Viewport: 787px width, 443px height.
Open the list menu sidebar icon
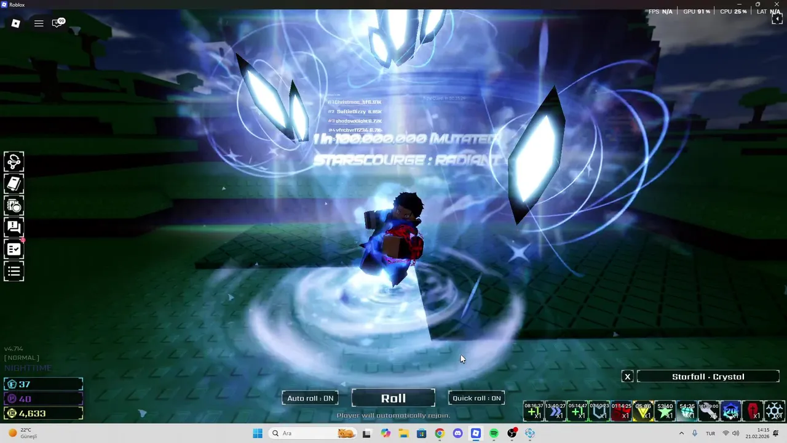coord(14,271)
